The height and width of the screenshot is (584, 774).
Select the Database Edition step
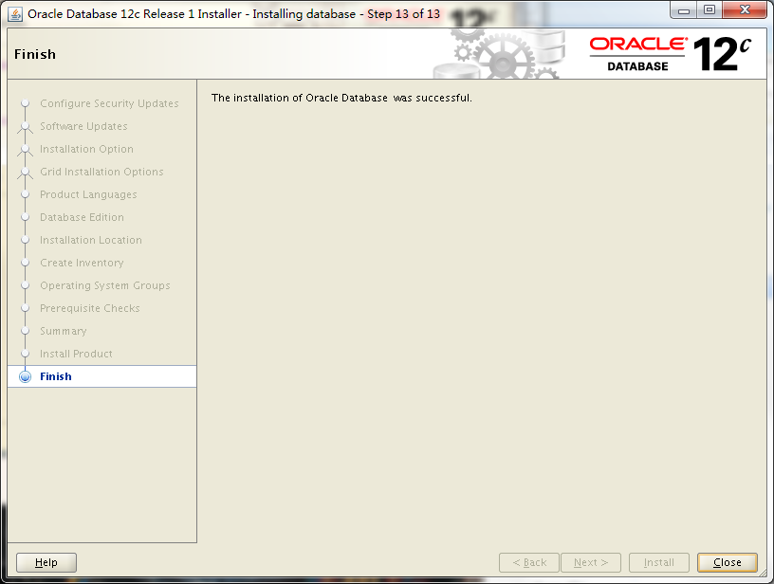pyautogui.click(x=84, y=217)
